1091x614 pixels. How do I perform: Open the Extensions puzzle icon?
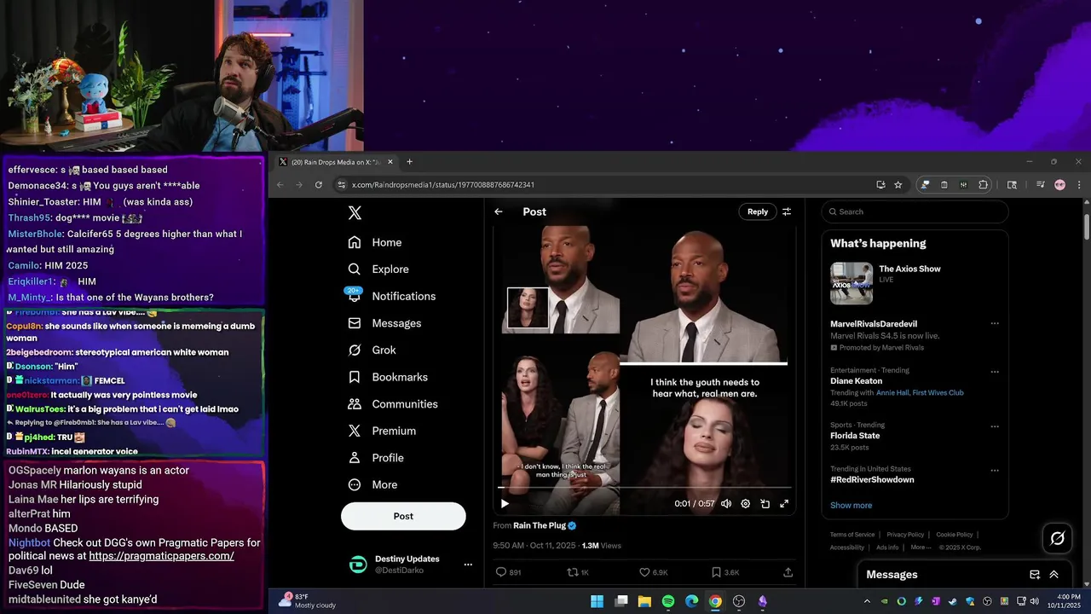click(983, 184)
